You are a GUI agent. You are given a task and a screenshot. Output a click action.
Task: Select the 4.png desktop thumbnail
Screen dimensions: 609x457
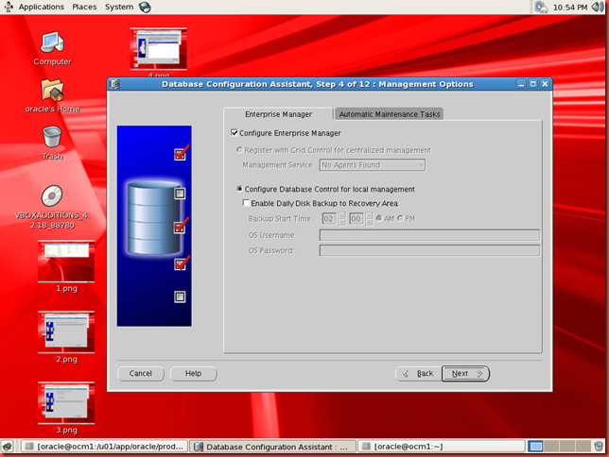point(159,49)
